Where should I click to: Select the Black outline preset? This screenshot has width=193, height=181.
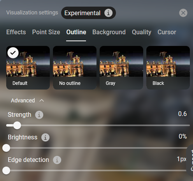(x=168, y=68)
